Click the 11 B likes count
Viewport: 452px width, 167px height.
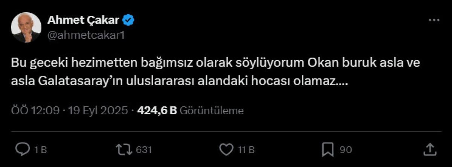coord(246,150)
